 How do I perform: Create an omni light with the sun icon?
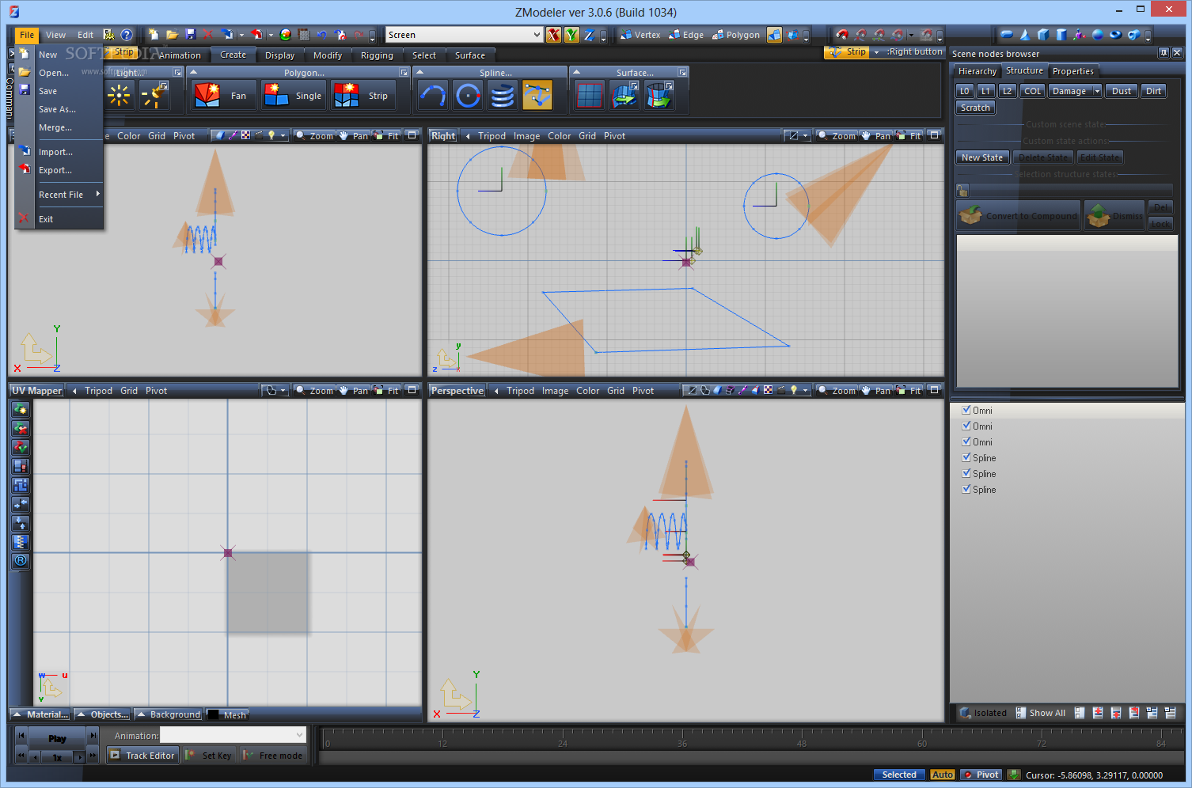(119, 96)
